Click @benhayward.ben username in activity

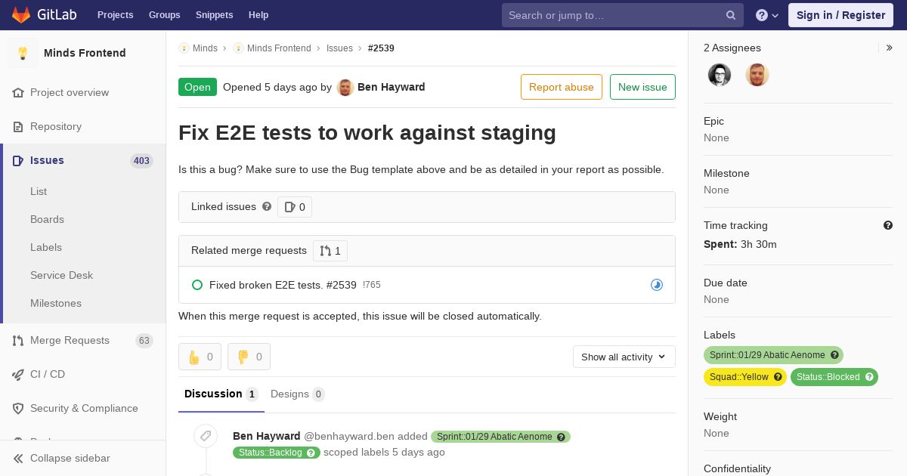pyautogui.click(x=349, y=436)
